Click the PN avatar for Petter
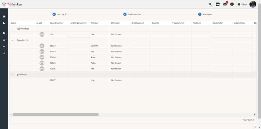This screenshot has width=261, height=129. [42, 63]
